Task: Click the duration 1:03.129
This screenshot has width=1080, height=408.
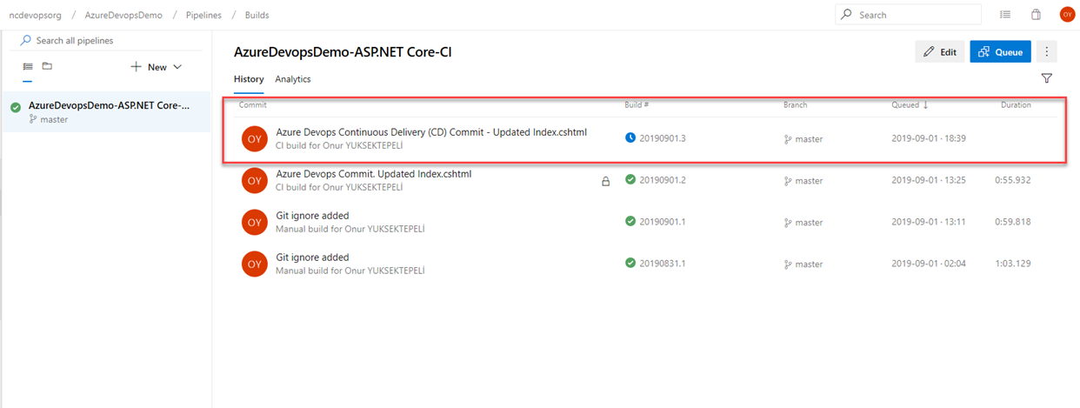Action: pos(1013,264)
